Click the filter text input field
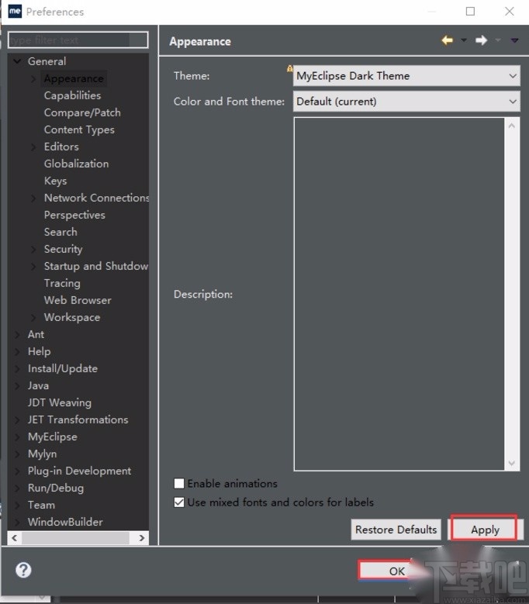 point(78,40)
